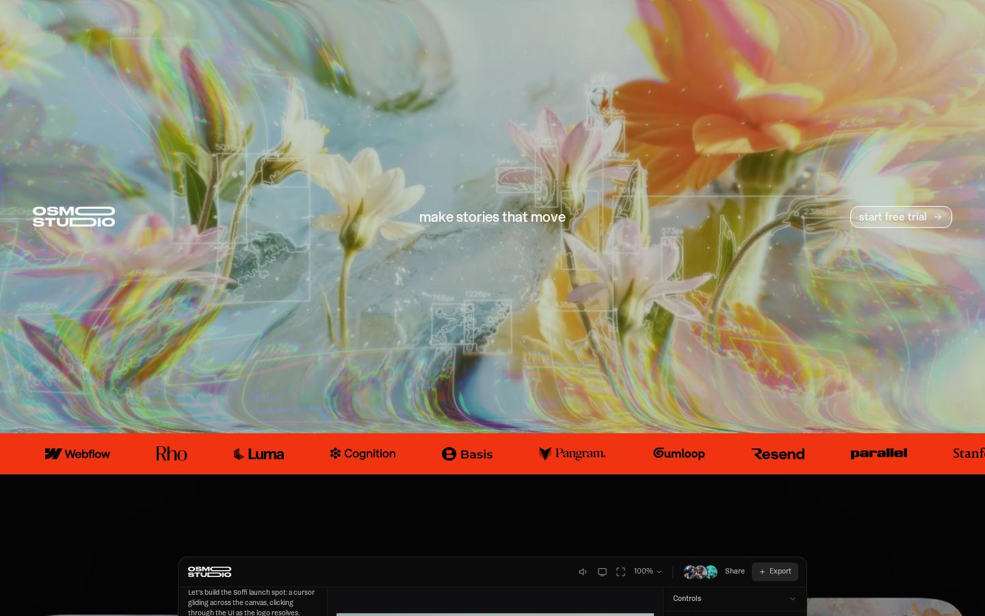Click the Rho logo in the banner

click(171, 454)
